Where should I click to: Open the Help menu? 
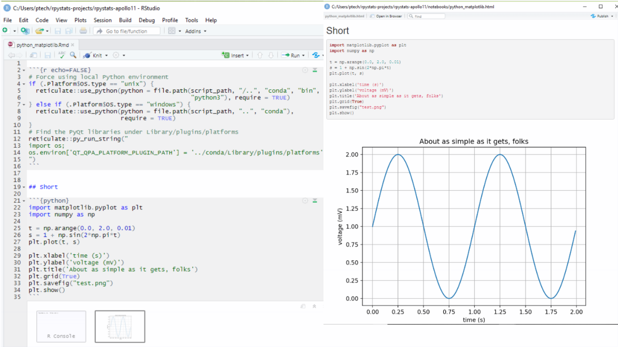coord(211,20)
